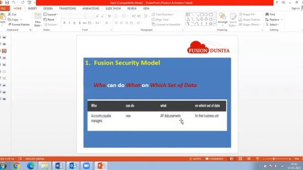This screenshot has width=303, height=170.
Task: Select the oval shape in gallery
Action: click(206, 15)
